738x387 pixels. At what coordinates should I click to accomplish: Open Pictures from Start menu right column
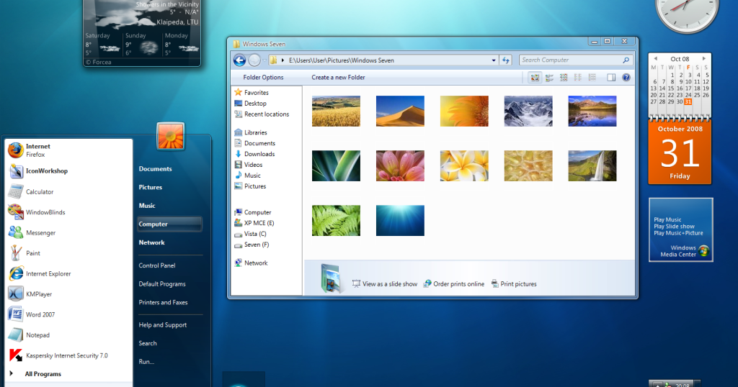pyautogui.click(x=151, y=188)
